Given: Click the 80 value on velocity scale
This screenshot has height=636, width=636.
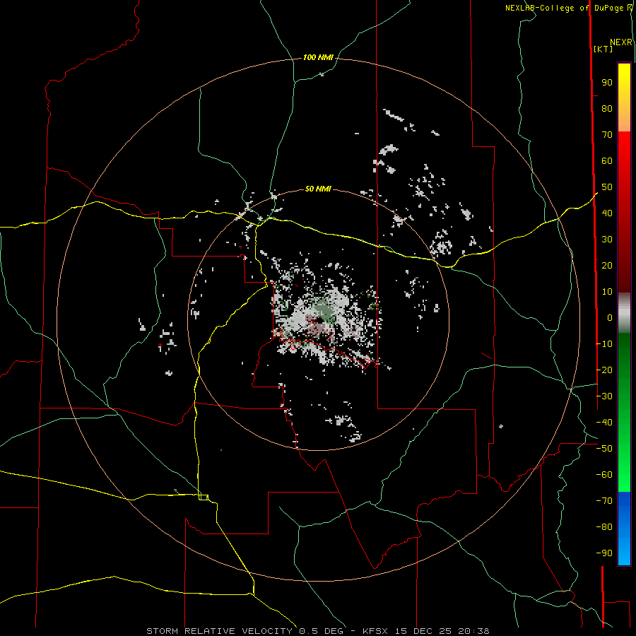Looking at the screenshot, I should [x=607, y=109].
